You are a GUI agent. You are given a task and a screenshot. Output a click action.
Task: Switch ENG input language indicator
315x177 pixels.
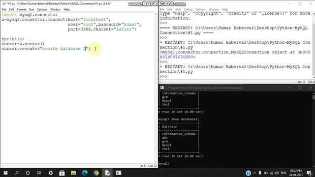click(x=283, y=173)
